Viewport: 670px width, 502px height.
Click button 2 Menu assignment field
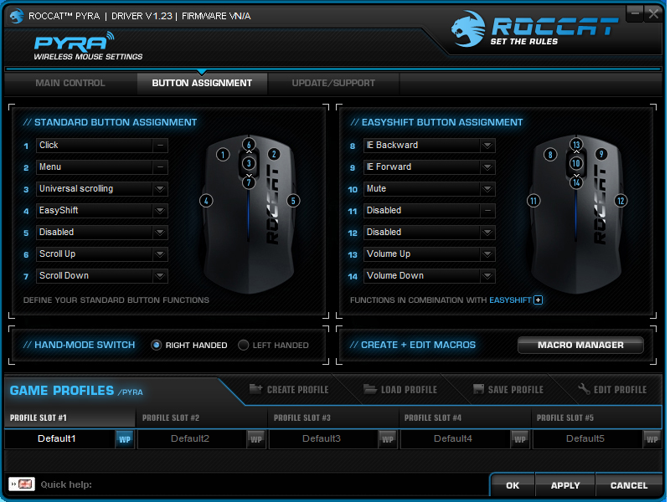point(102,166)
